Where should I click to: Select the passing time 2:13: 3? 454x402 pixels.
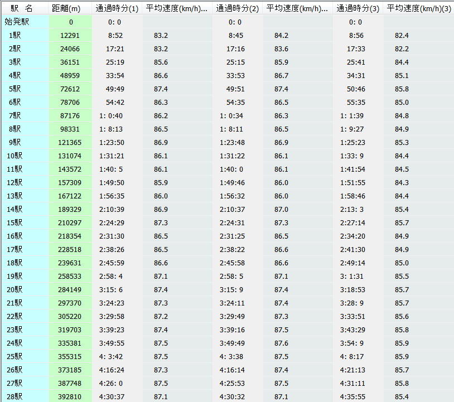click(352, 209)
